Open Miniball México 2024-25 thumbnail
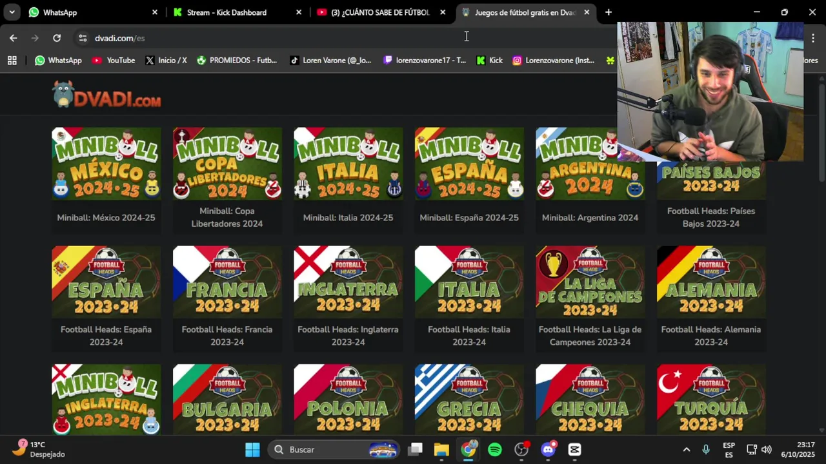826x464 pixels. [106, 164]
